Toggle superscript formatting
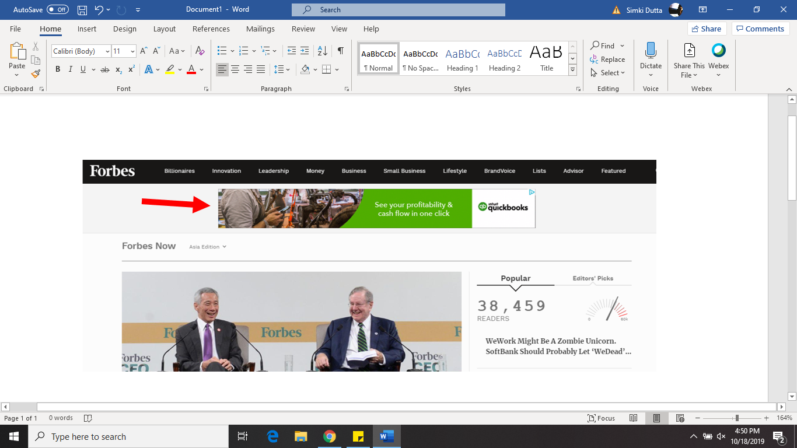The width and height of the screenshot is (797, 448). coord(131,69)
